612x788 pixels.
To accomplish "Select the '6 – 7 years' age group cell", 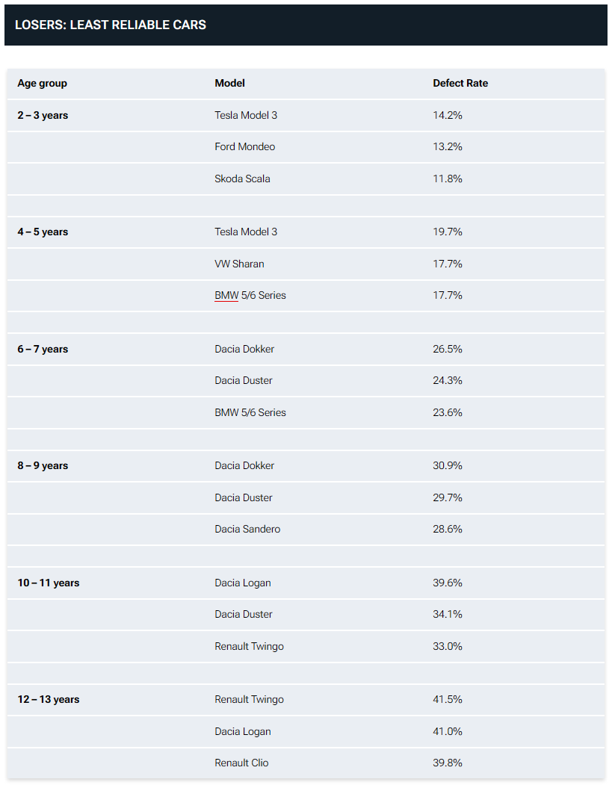I will (x=43, y=349).
